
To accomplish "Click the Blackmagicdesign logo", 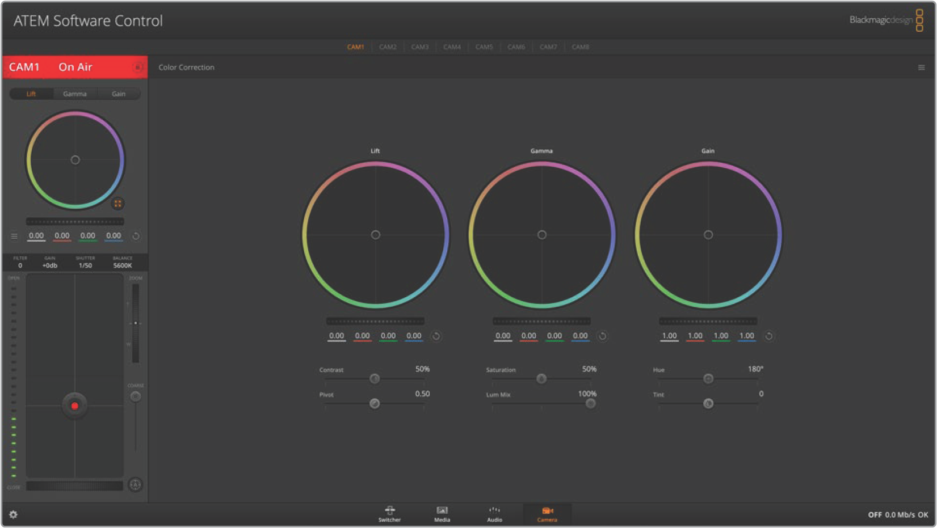I will 886,20.
